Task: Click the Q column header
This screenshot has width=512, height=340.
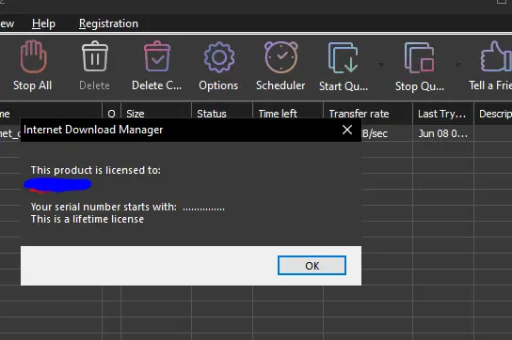Action: (x=111, y=114)
